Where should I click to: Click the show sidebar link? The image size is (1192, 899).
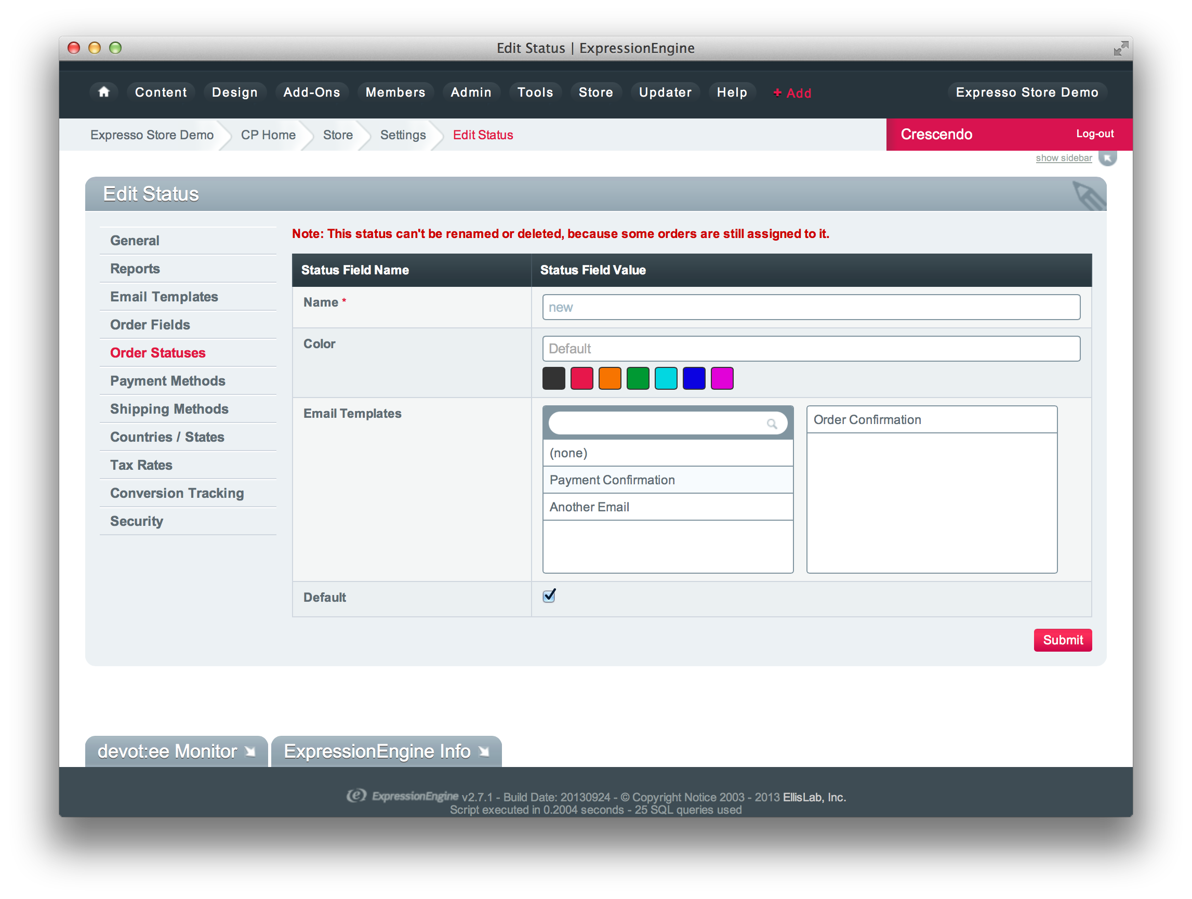click(x=1063, y=158)
